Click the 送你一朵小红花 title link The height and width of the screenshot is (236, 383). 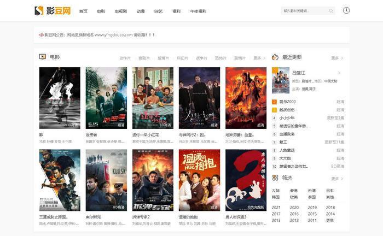(146, 134)
